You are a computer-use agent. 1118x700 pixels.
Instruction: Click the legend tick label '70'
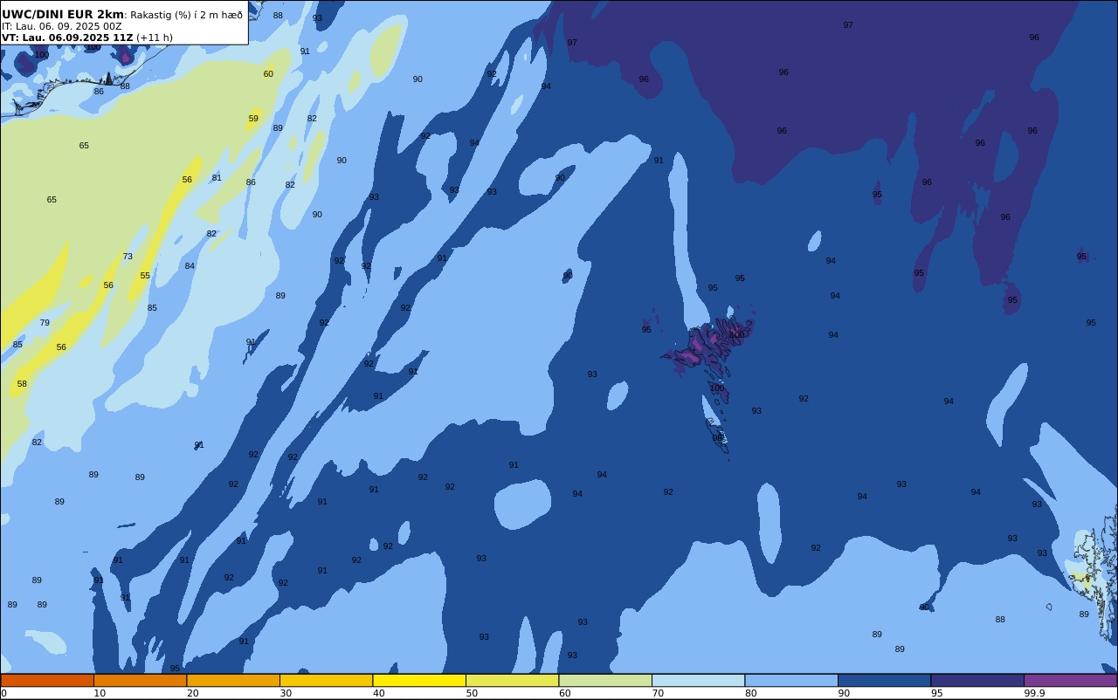click(x=658, y=693)
